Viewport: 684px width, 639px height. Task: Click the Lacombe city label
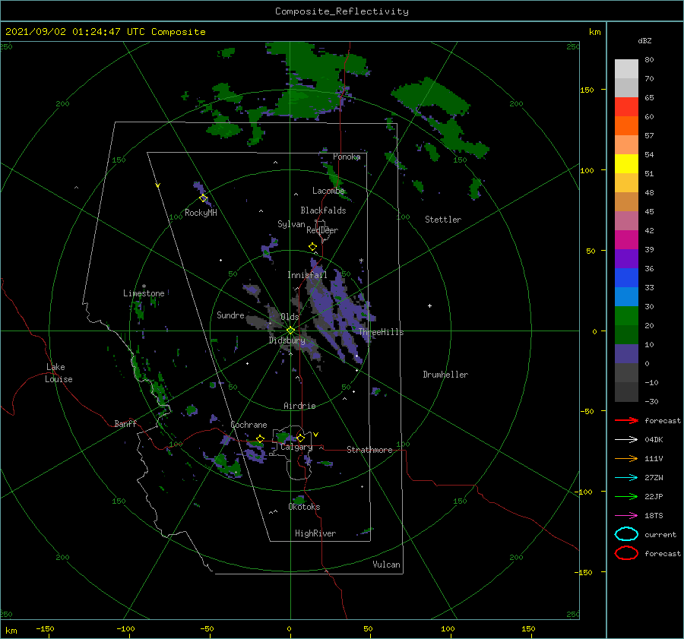328,191
